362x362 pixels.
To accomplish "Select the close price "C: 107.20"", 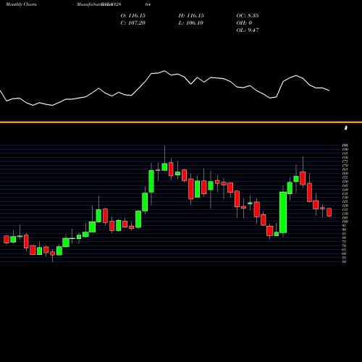I will pyautogui.click(x=133, y=23).
